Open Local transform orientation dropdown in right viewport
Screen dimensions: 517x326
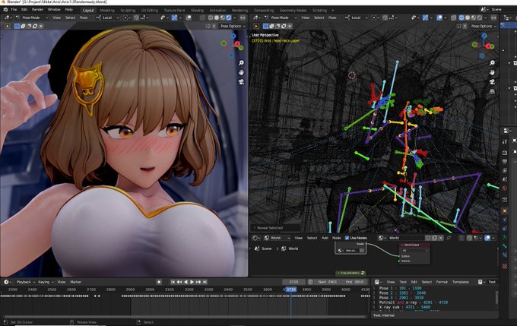point(357,17)
